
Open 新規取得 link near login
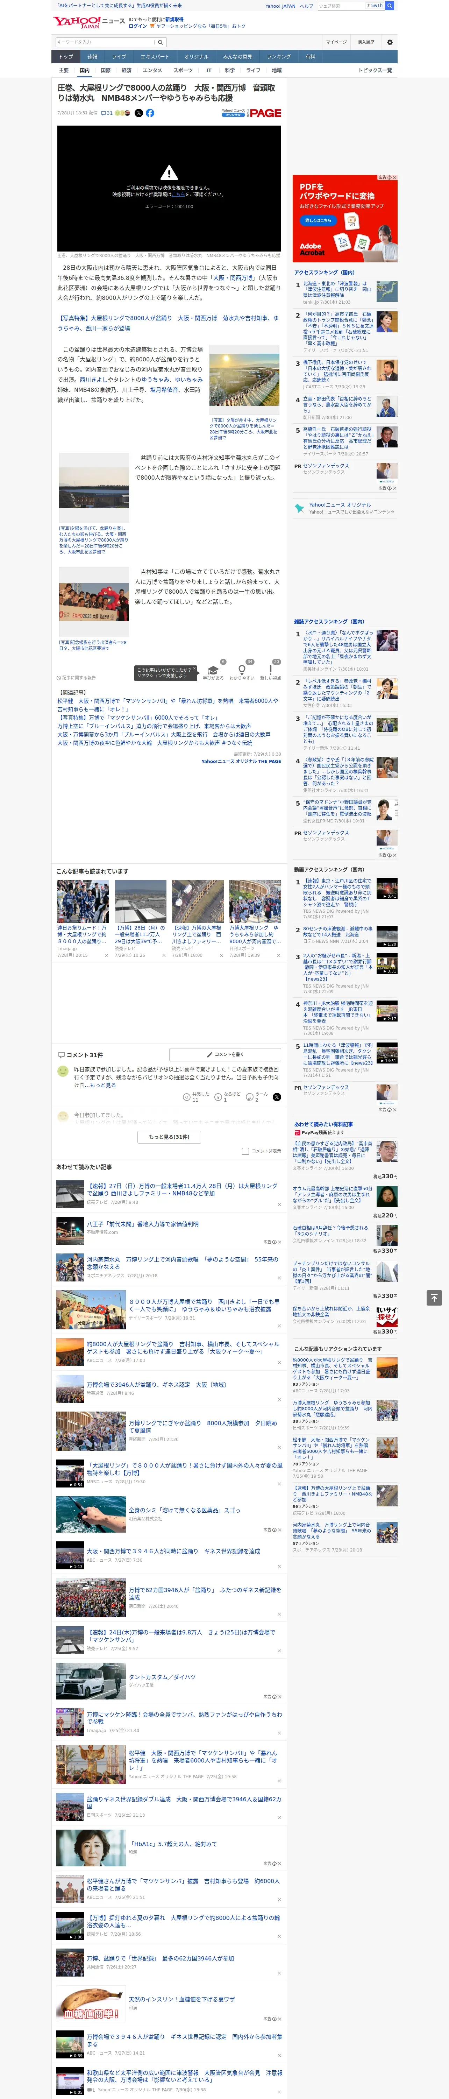point(174,20)
